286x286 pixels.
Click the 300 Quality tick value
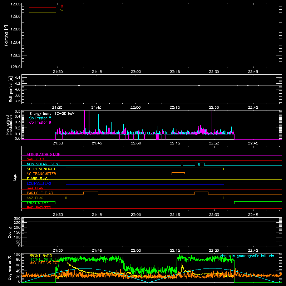coord(17,219)
